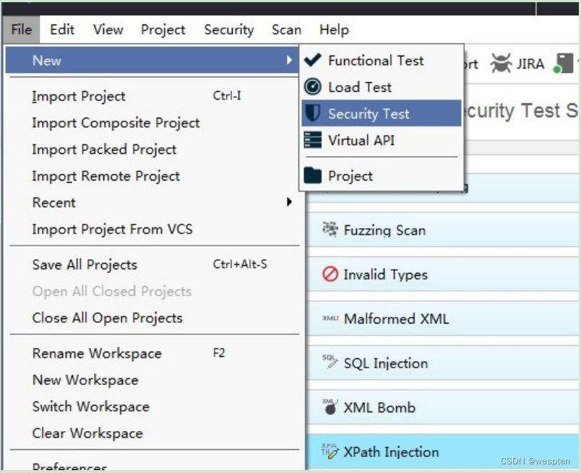The image size is (581, 473).
Task: Expand the New submenu arrow
Action: [289, 61]
